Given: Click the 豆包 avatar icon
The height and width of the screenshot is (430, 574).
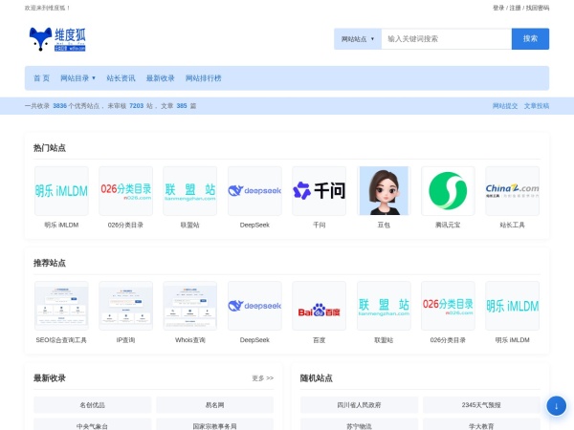Looking at the screenshot, I should tap(384, 191).
